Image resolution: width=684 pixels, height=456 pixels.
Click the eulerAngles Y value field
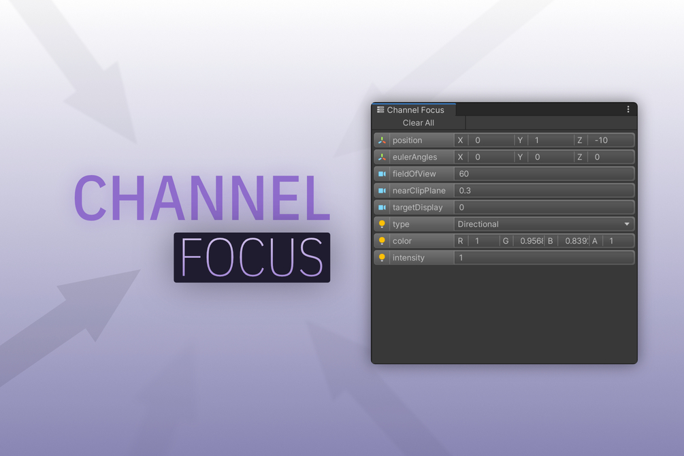pyautogui.click(x=551, y=157)
